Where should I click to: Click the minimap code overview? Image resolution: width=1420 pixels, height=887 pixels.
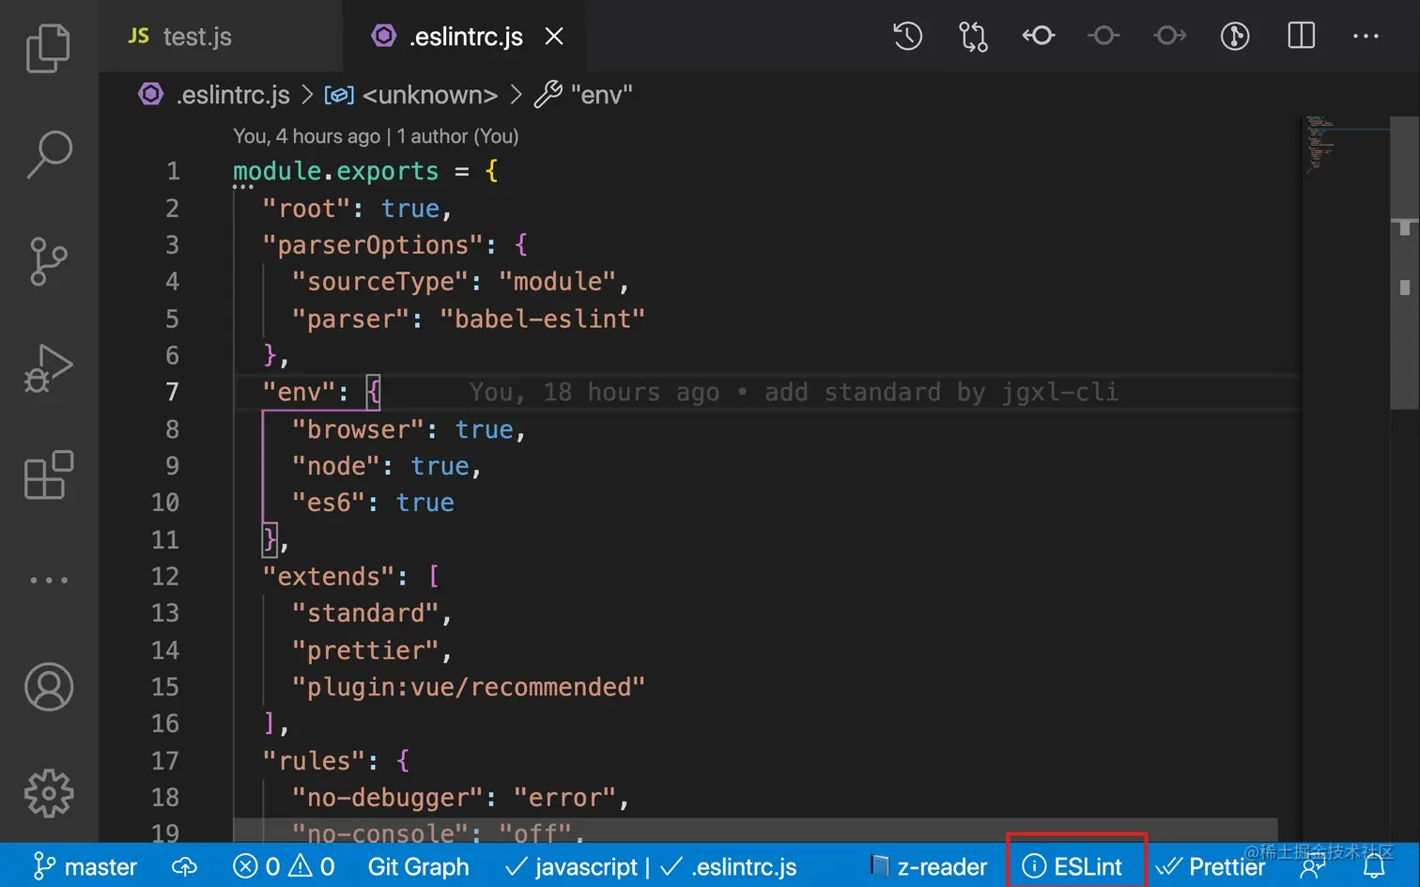click(x=1345, y=146)
